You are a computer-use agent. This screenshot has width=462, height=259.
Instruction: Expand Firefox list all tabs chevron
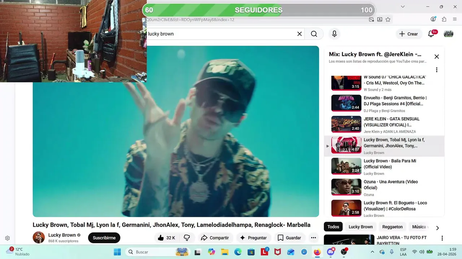(403, 6)
